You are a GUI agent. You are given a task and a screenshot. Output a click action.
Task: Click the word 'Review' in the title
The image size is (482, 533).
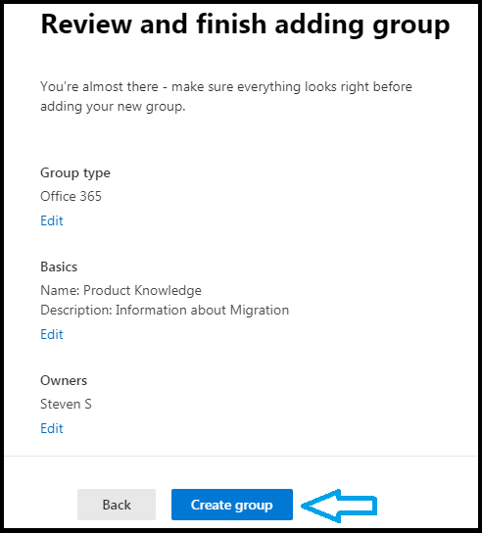point(86,24)
